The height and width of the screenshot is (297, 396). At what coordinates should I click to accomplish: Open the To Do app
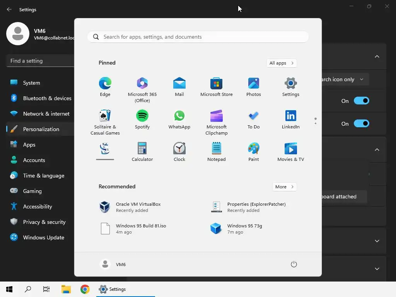tap(254, 120)
